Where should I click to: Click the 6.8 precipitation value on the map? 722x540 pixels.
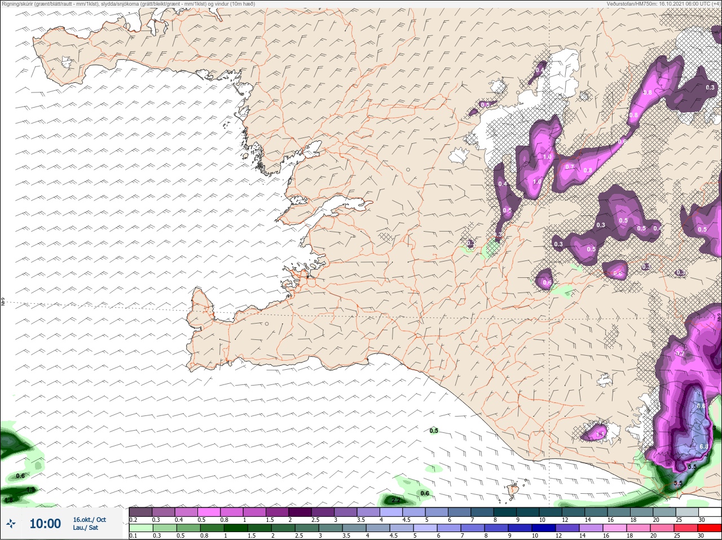[703, 446]
